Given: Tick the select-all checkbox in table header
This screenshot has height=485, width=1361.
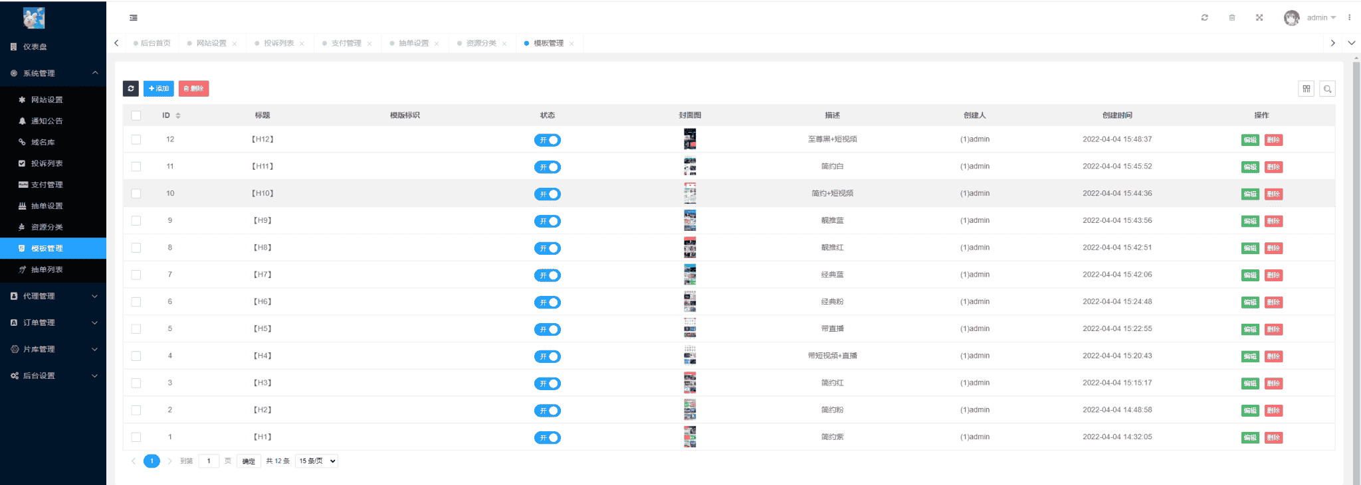Looking at the screenshot, I should 136,115.
